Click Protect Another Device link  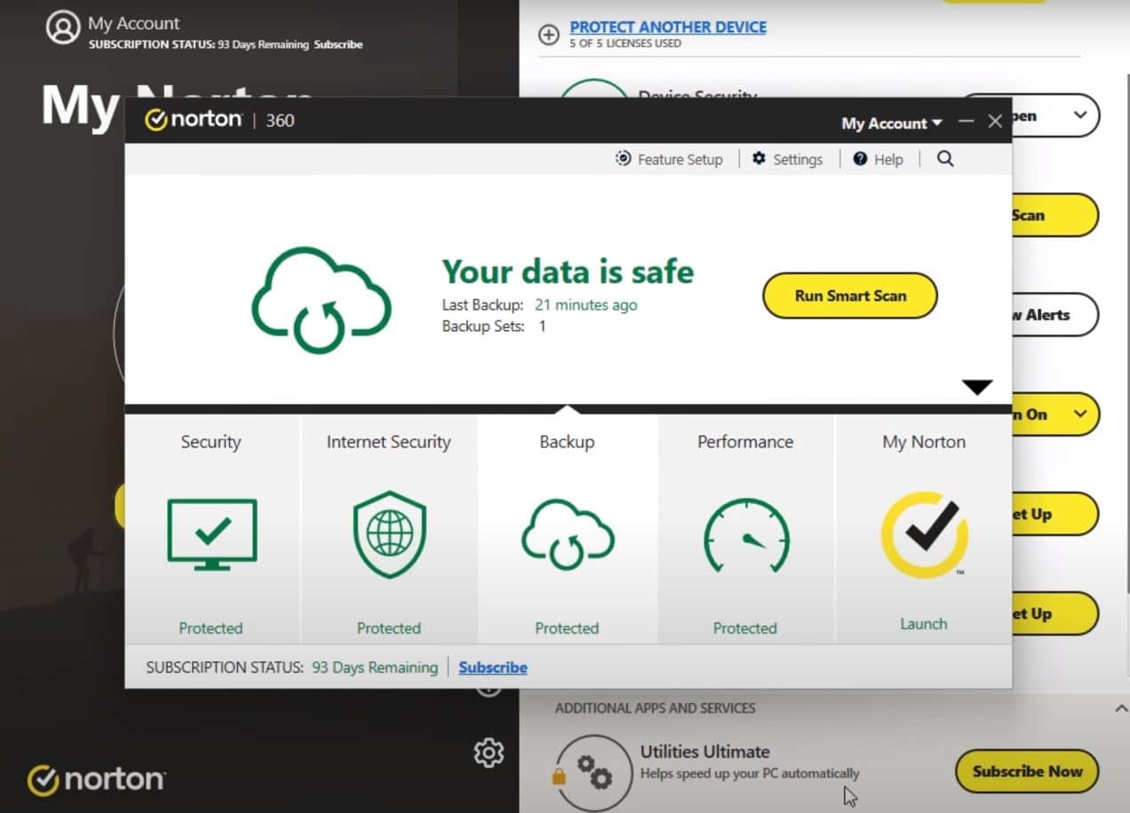click(x=668, y=28)
